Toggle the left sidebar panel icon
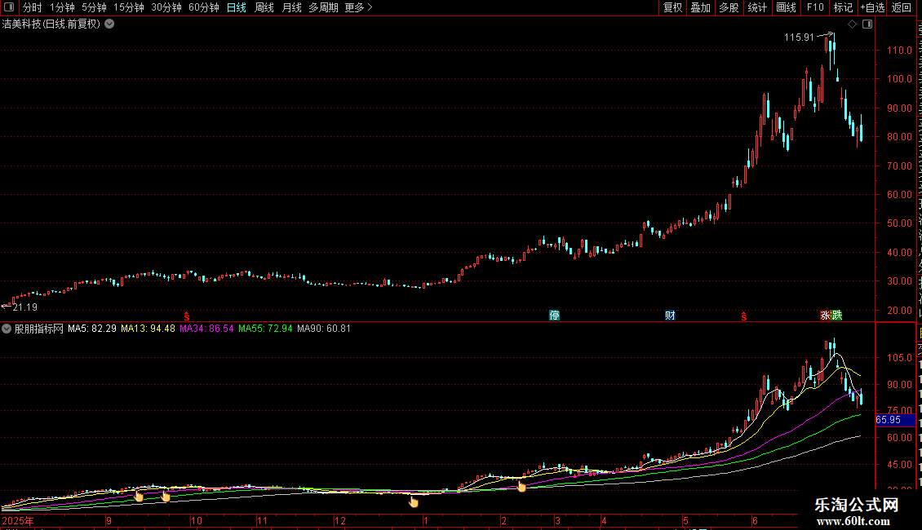The height and width of the screenshot is (530, 922). point(9,7)
